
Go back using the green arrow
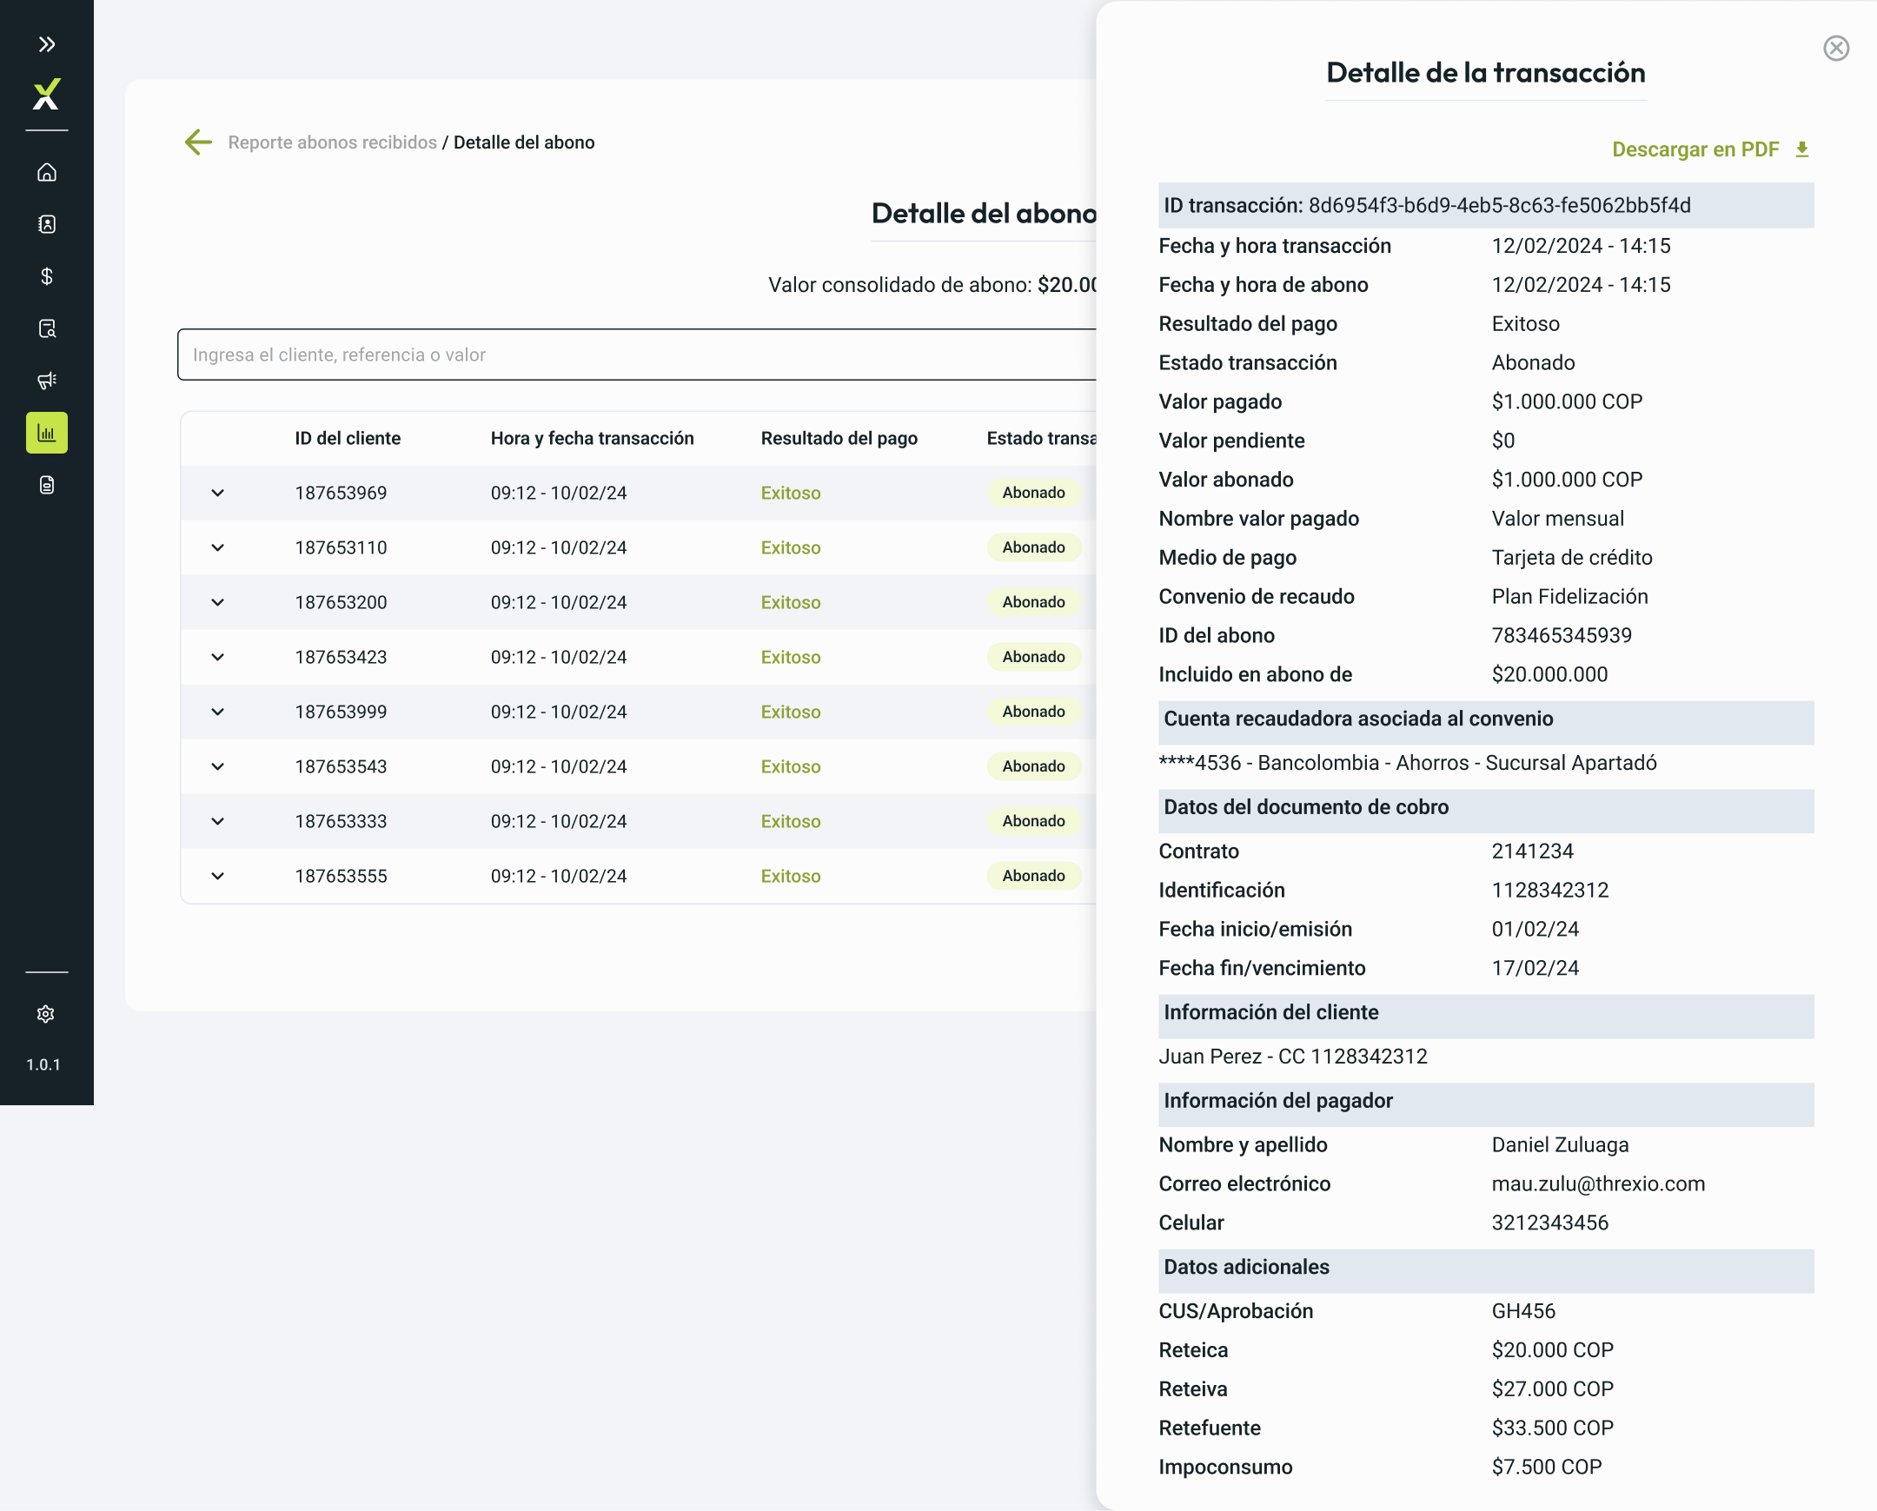[198, 142]
